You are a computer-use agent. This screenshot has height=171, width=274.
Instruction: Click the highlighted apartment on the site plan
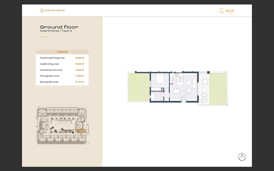pyautogui.click(x=81, y=131)
